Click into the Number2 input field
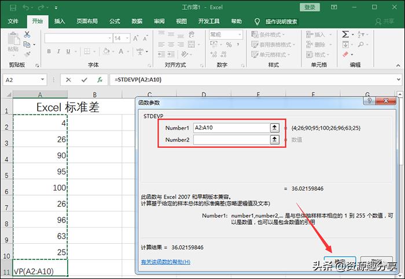This screenshot has height=279, width=405. (231, 140)
